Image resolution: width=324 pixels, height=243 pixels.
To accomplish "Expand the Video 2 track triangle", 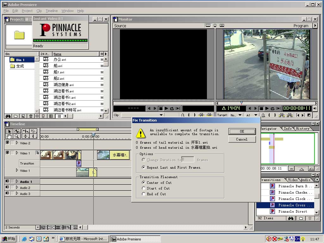I will 17,143.
